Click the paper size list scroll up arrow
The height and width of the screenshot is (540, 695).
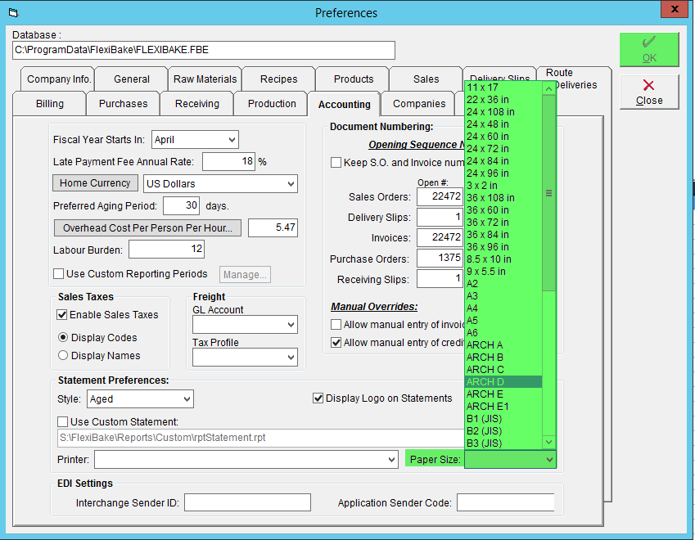coord(548,88)
